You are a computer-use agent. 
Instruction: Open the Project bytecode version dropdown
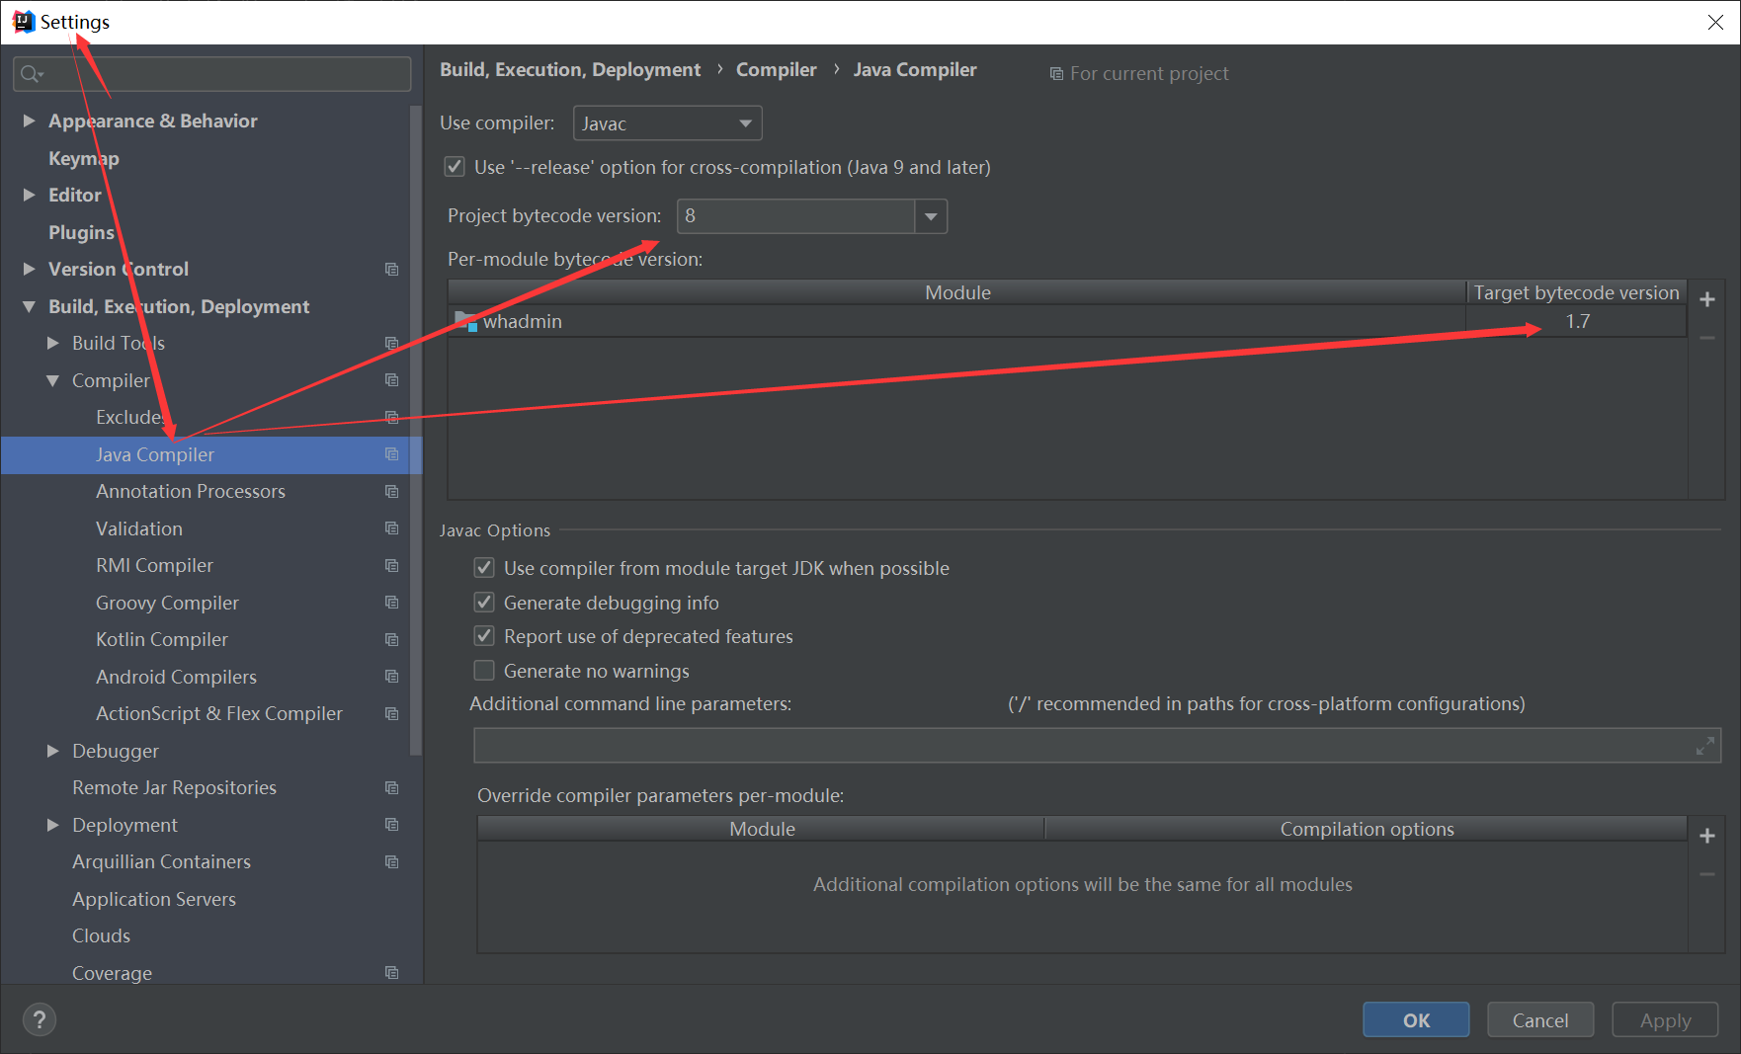pyautogui.click(x=930, y=215)
